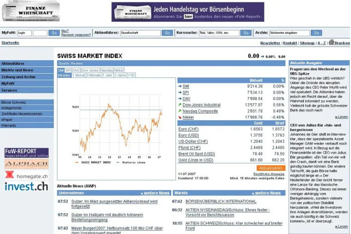
Task: Click the Archiv Stichworte search field
Action: pos(290,33)
